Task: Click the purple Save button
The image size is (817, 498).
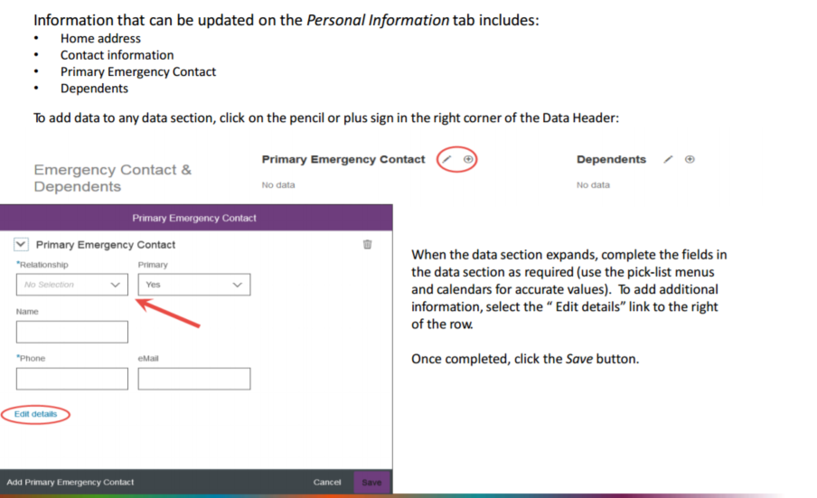Action: pos(371,483)
